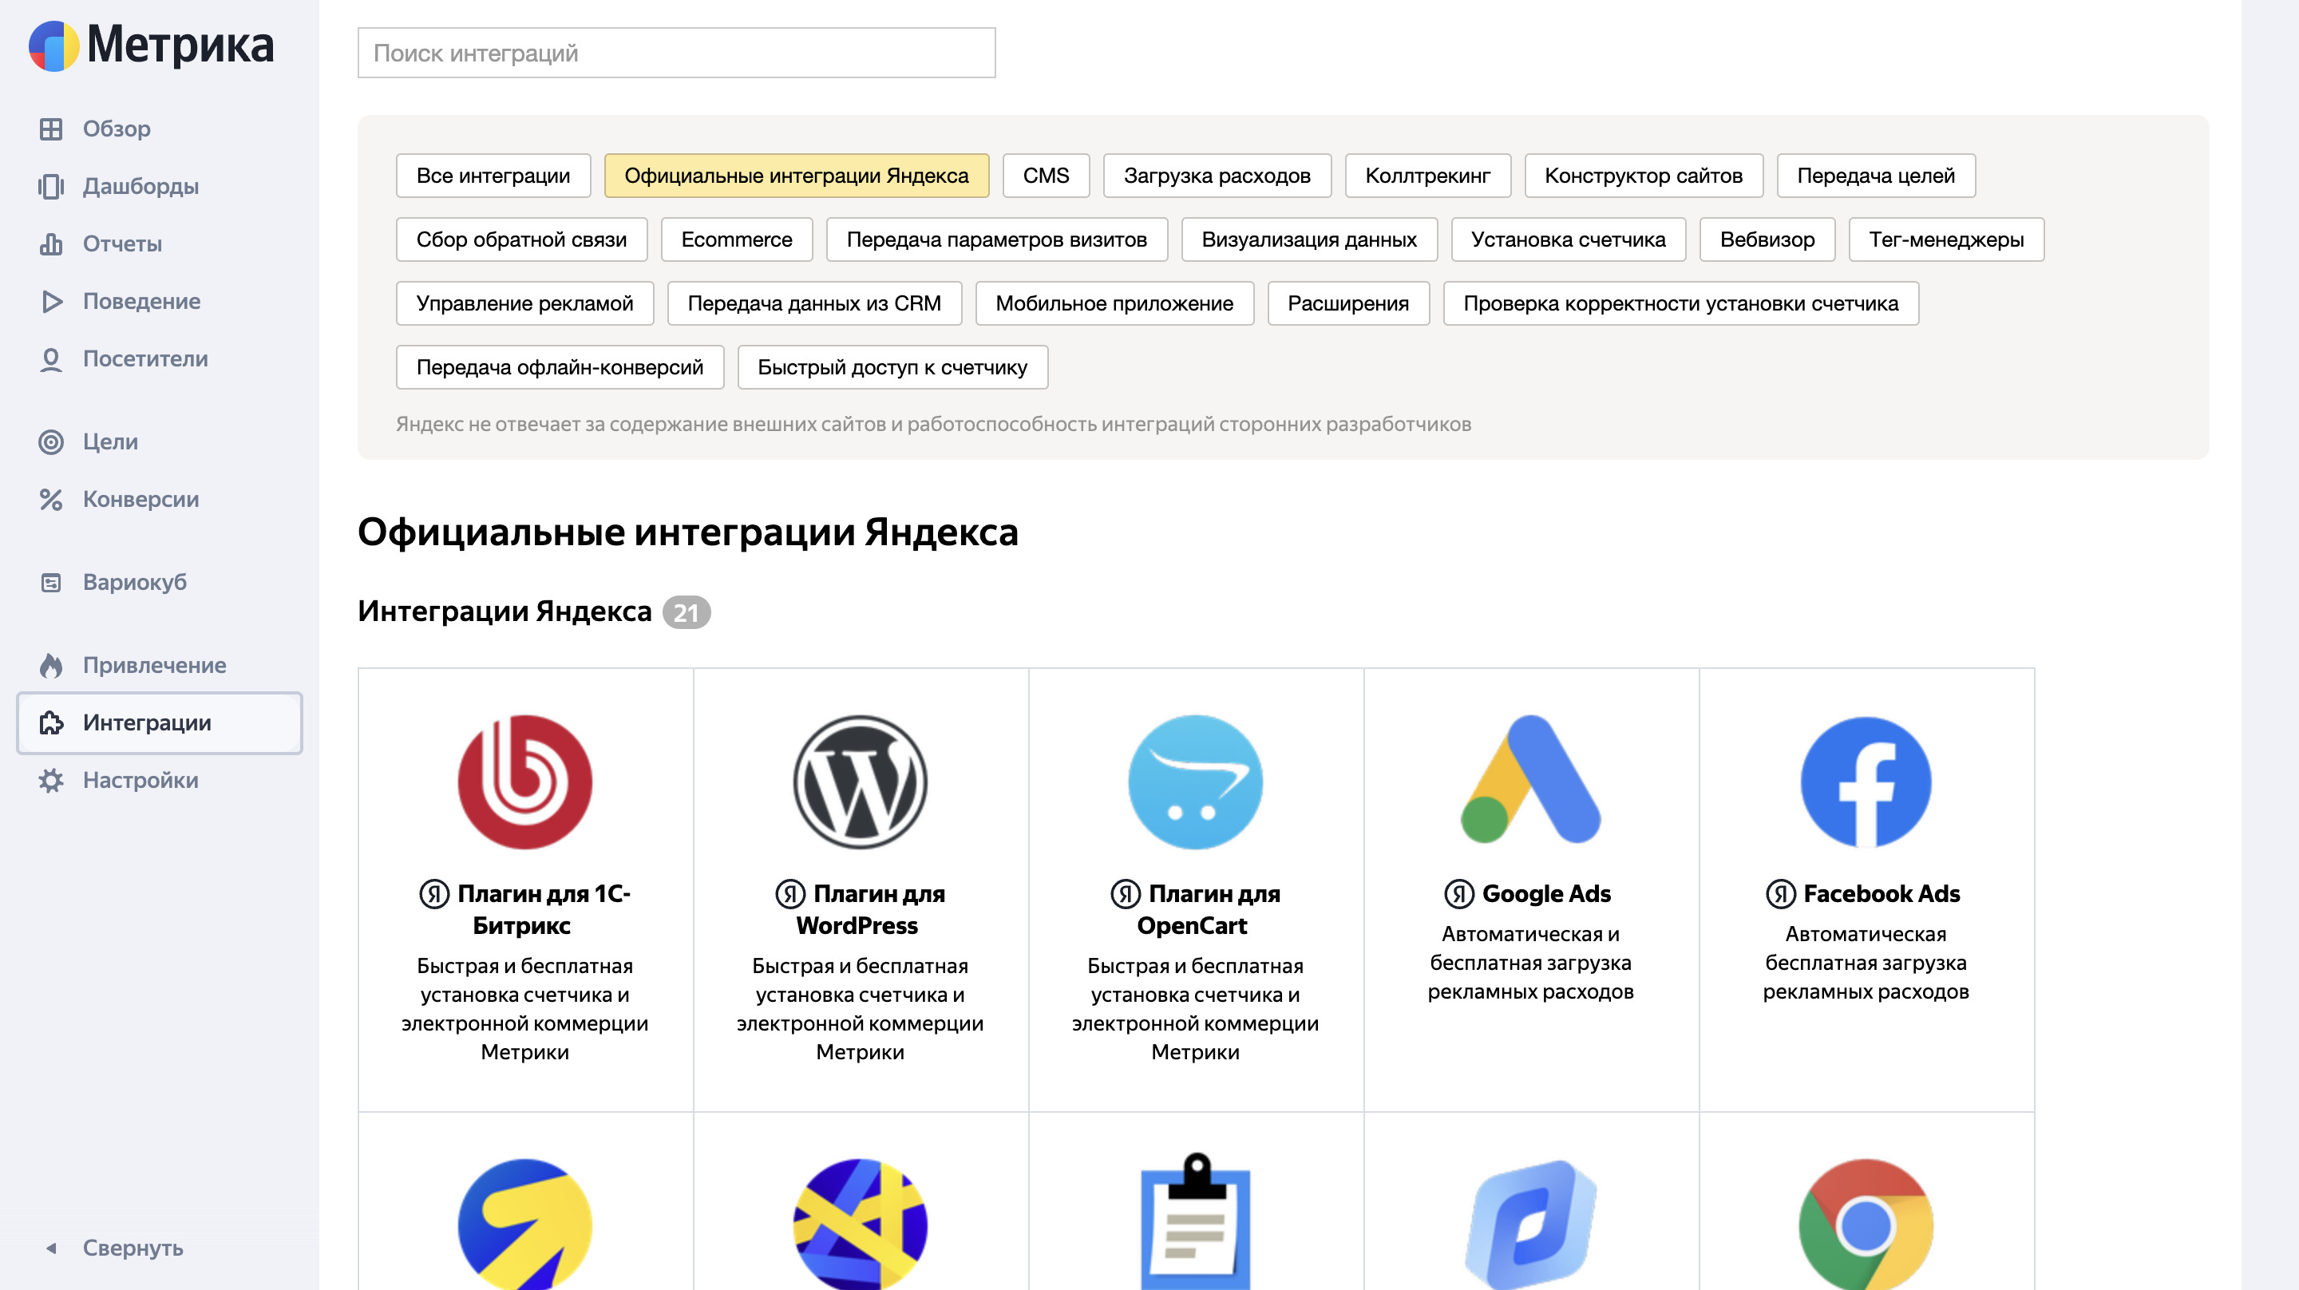The image size is (2299, 1290).
Task: Click the Настройки gear icon
Action: point(51,780)
